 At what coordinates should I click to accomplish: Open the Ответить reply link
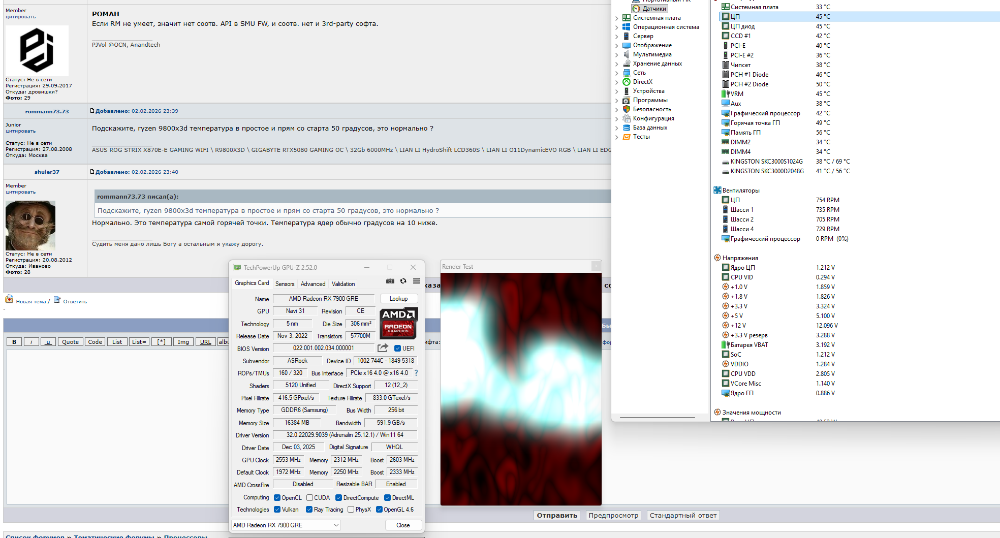75,302
